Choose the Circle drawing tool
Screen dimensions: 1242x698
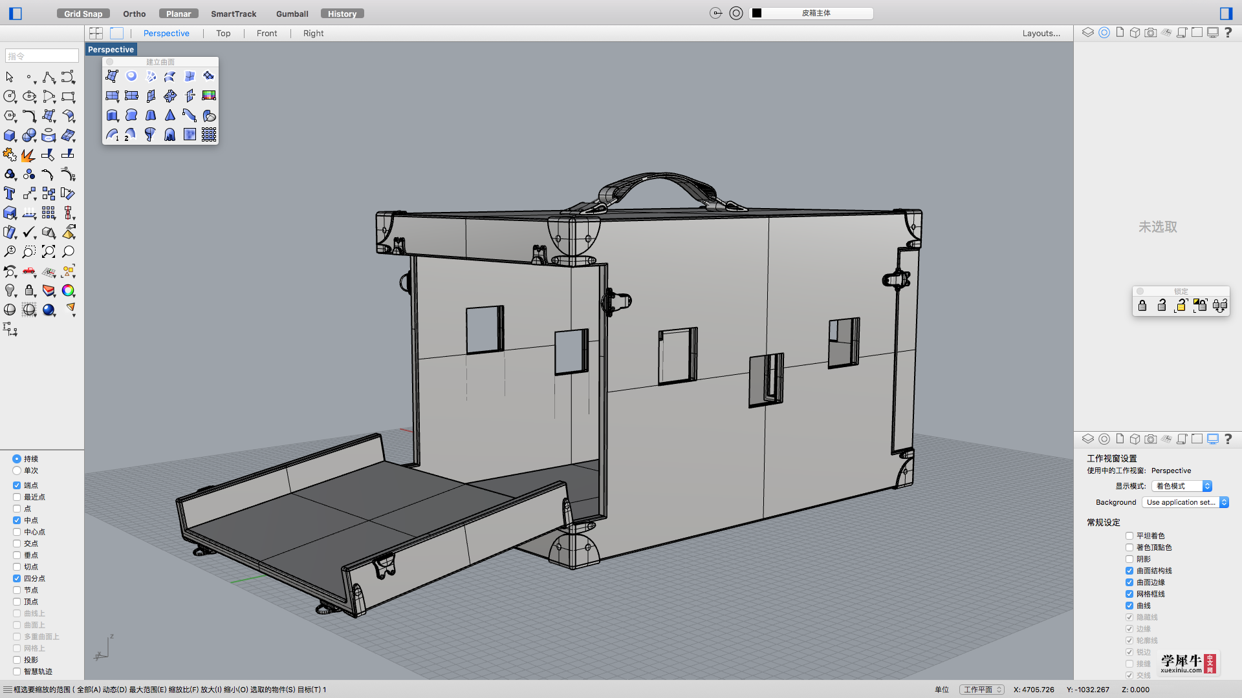coord(10,96)
